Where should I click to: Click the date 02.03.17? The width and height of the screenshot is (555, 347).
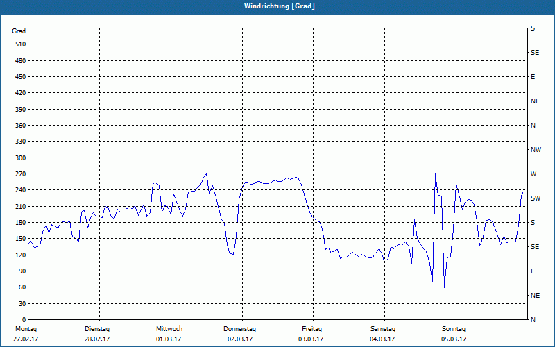pos(240,339)
